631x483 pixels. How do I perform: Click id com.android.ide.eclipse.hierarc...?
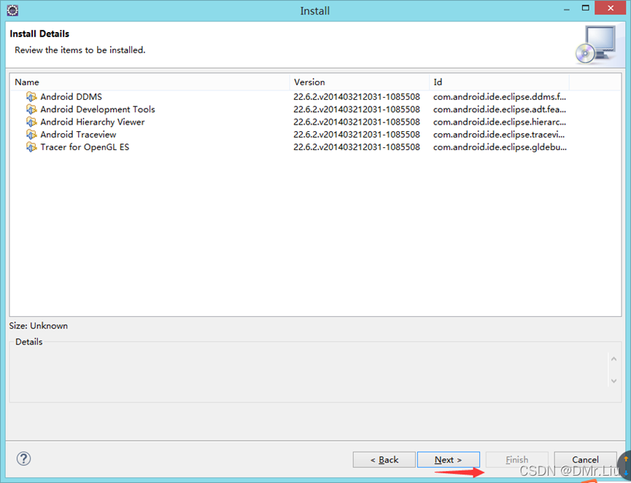[x=500, y=122]
